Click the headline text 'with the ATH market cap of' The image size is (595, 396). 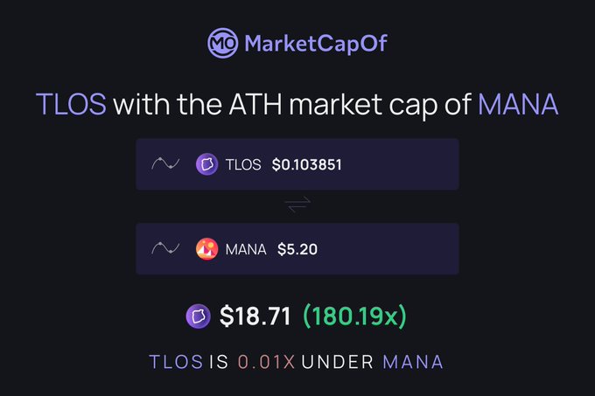292,105
